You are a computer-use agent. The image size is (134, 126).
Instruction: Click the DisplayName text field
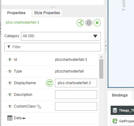(x=76, y=83)
